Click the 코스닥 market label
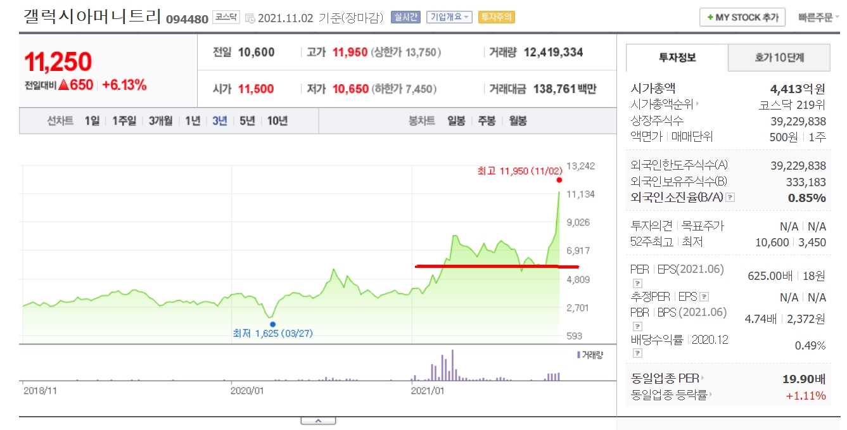The width and height of the screenshot is (847, 430). tap(226, 17)
